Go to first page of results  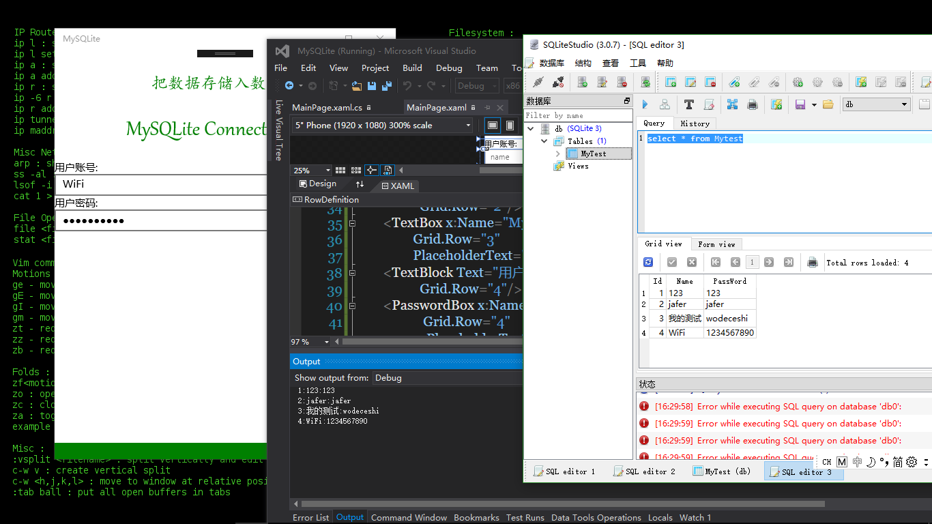[716, 262]
